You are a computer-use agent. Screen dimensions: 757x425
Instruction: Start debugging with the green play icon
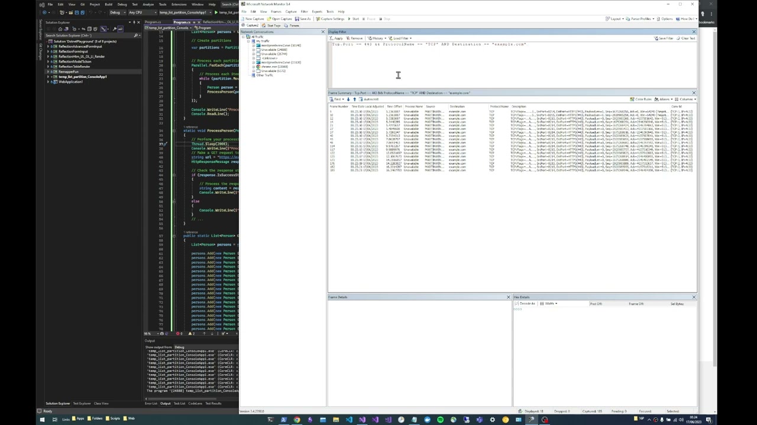click(x=216, y=12)
